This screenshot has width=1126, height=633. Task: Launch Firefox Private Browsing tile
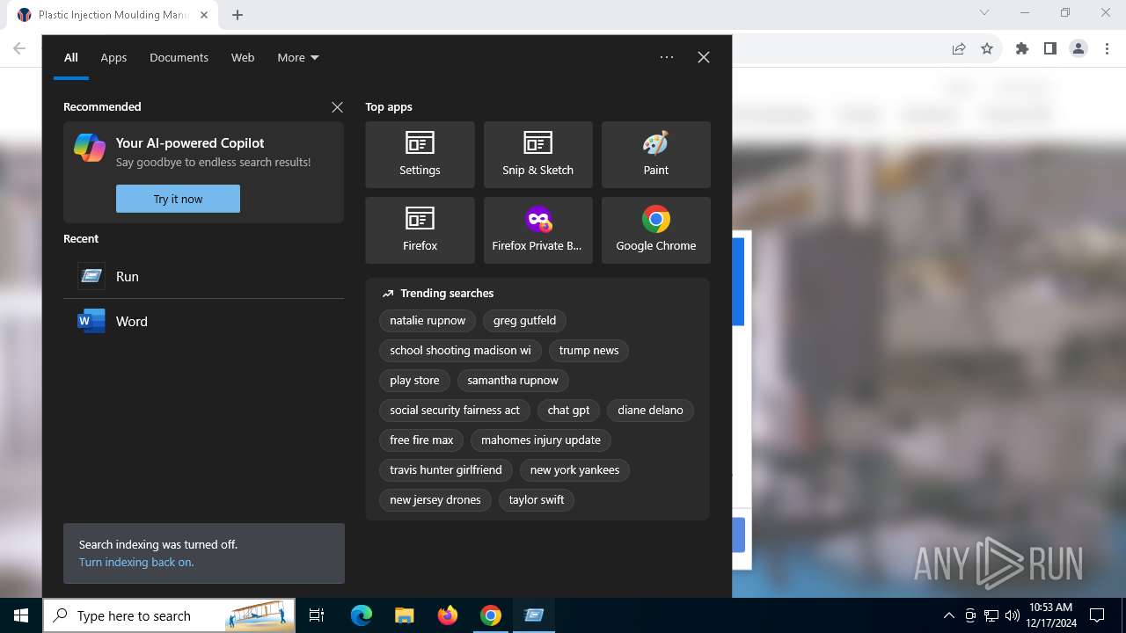[537, 230]
